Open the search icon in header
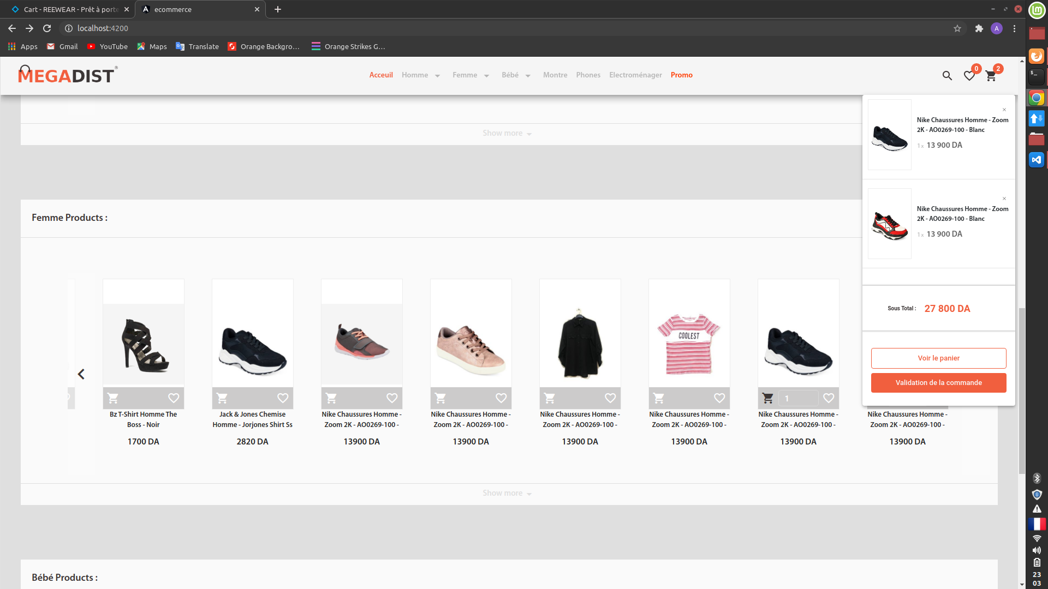 pyautogui.click(x=947, y=76)
